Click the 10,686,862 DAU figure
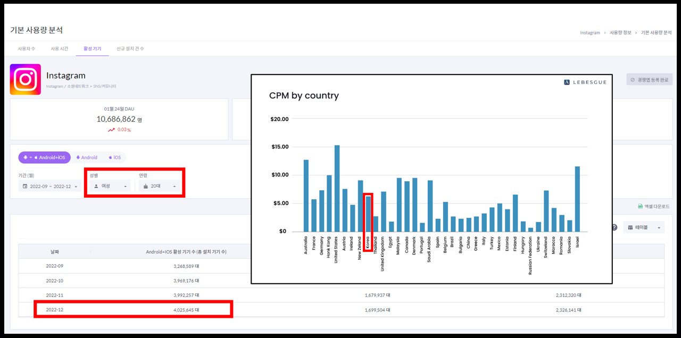Image resolution: width=681 pixels, height=338 pixels. (119, 120)
